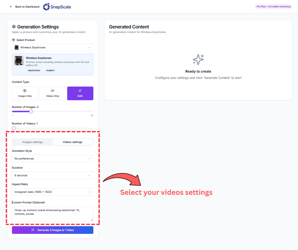This screenshot has height=250, width=298.
Task: Switch to the Videos settings tab
Action: (x=73, y=142)
